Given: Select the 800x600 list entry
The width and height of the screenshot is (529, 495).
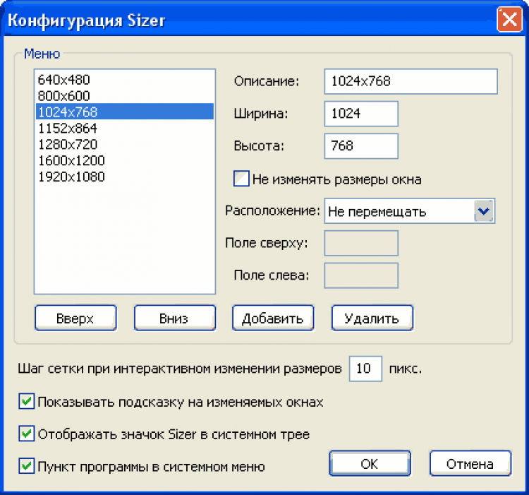Looking at the screenshot, I should (x=124, y=96).
